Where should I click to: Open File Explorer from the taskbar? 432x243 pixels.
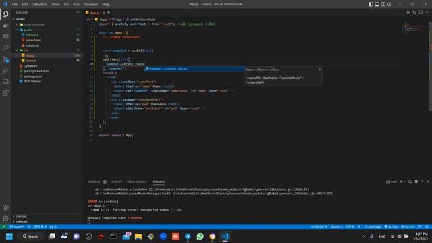[138, 236]
